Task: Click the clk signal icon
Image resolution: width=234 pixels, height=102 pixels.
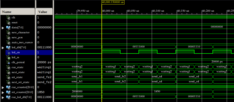Action: click(x=8, y=18)
